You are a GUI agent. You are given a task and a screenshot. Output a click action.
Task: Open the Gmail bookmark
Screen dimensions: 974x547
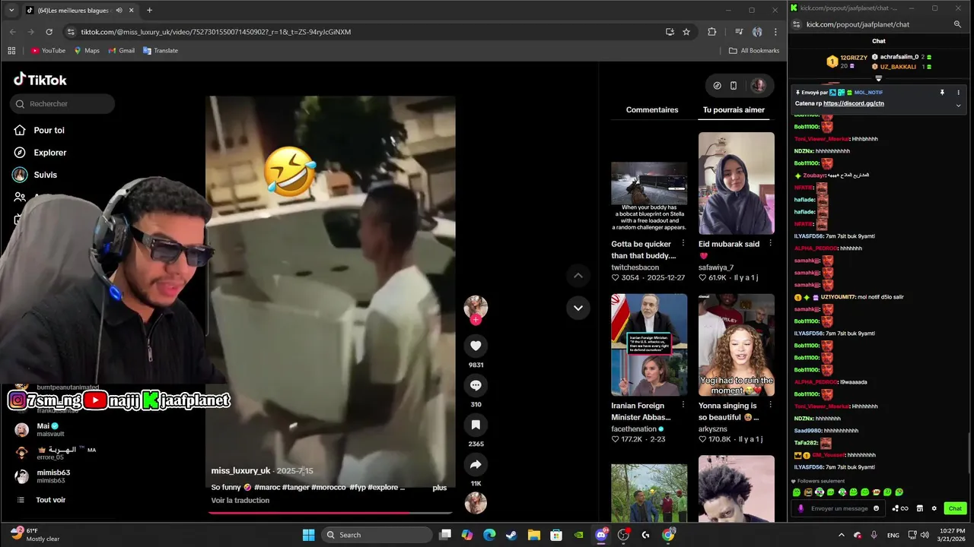[122, 51]
